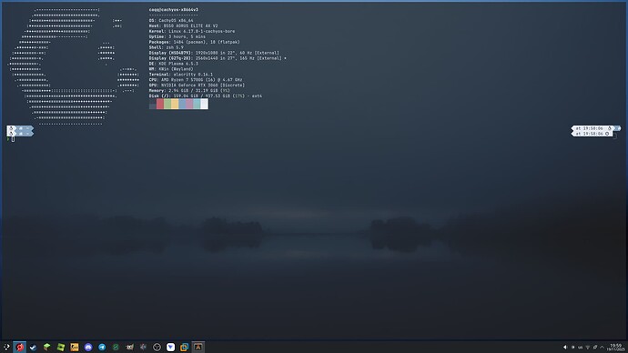Click the cyan color block in terminal palette
Viewport: 628px width, 353px height.
[197, 104]
